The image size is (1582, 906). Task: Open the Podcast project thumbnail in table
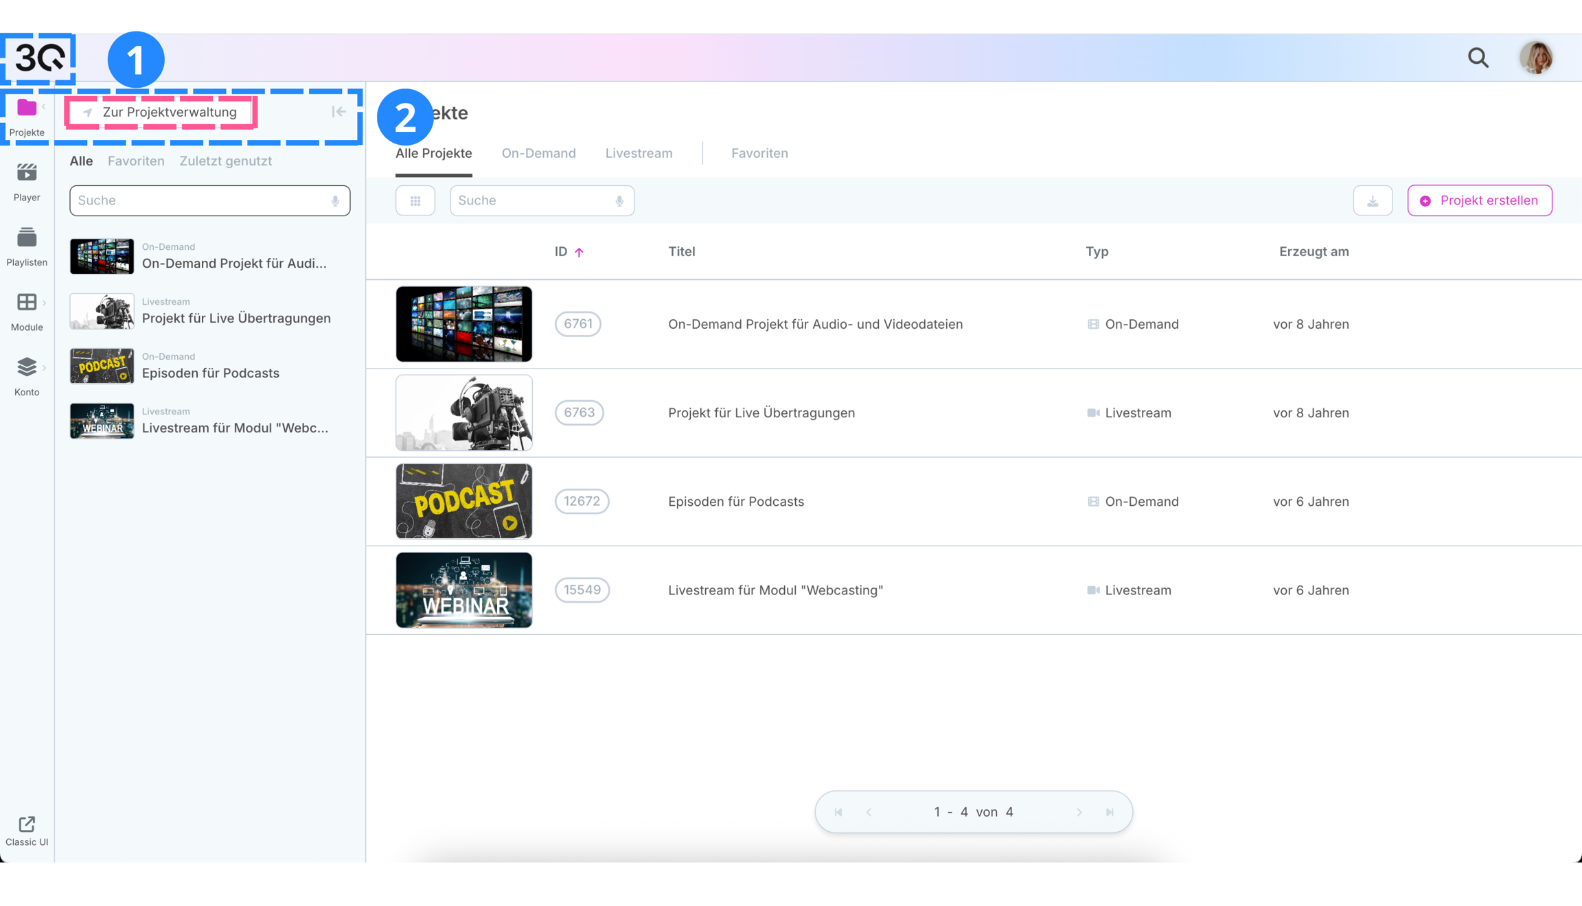(x=463, y=501)
